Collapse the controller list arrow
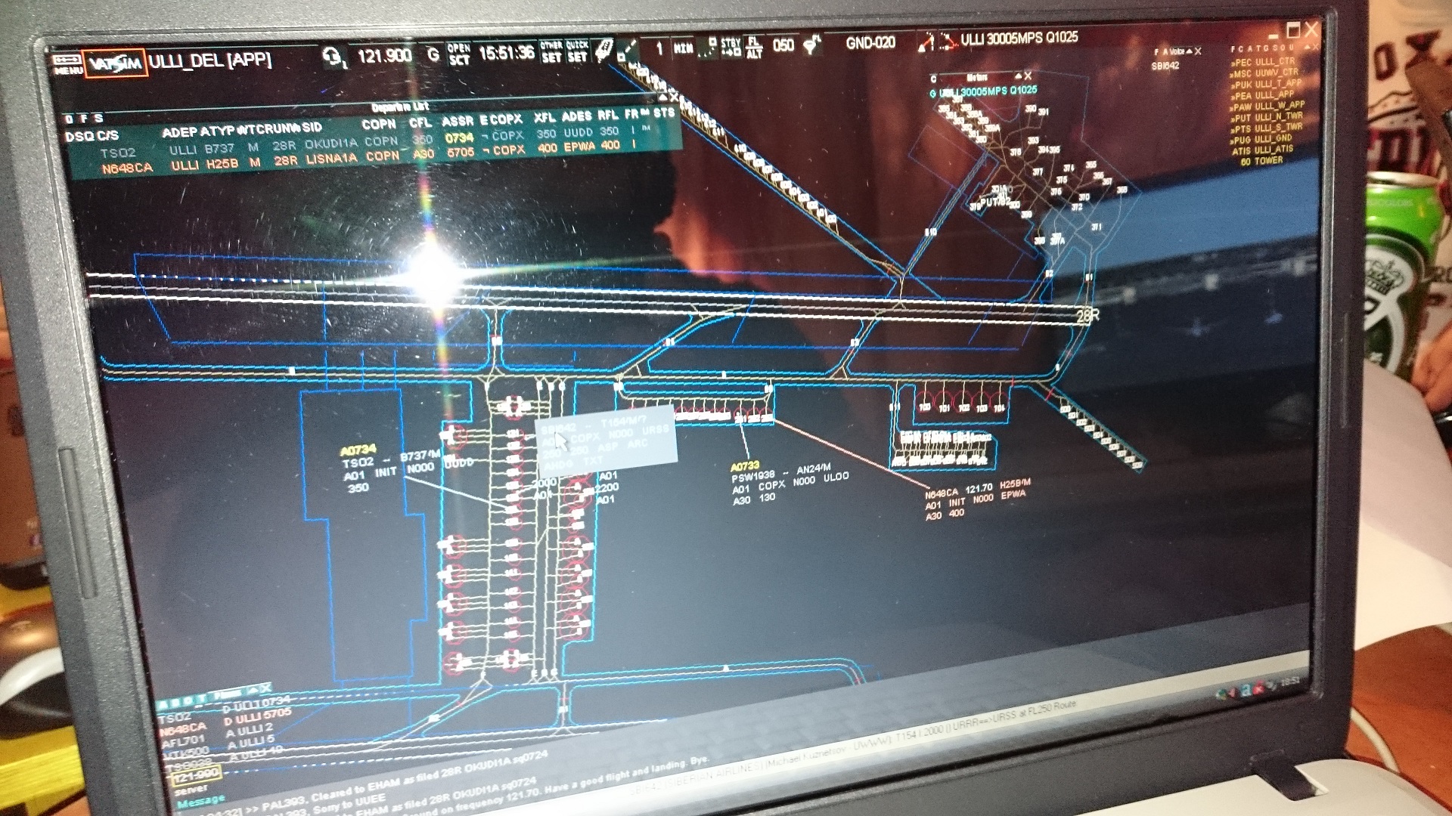1452x816 pixels. (1305, 47)
